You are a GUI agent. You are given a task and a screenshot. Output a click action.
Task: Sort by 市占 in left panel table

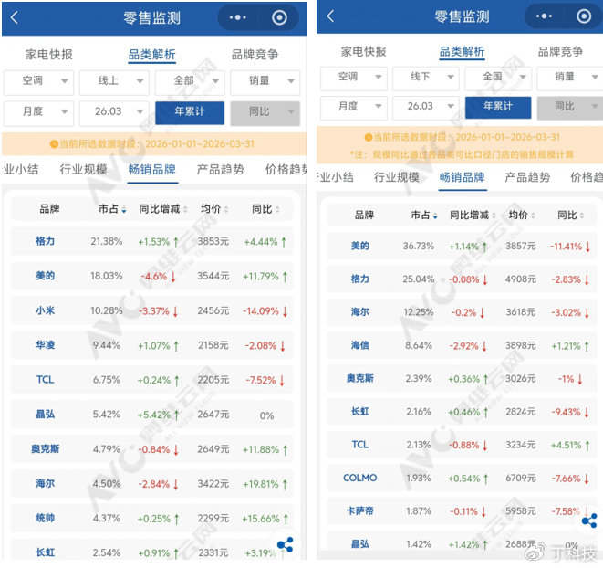112,209
